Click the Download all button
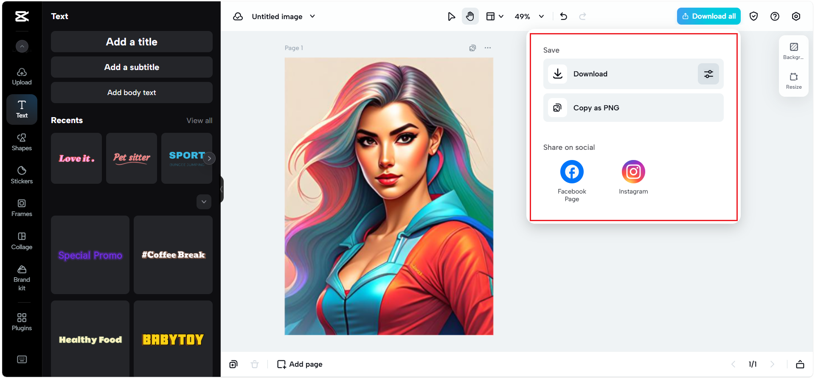Image resolution: width=815 pixels, height=379 pixels. 708,16
